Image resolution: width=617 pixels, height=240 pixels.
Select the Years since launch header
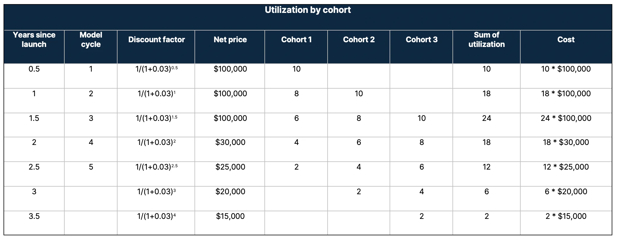click(34, 40)
